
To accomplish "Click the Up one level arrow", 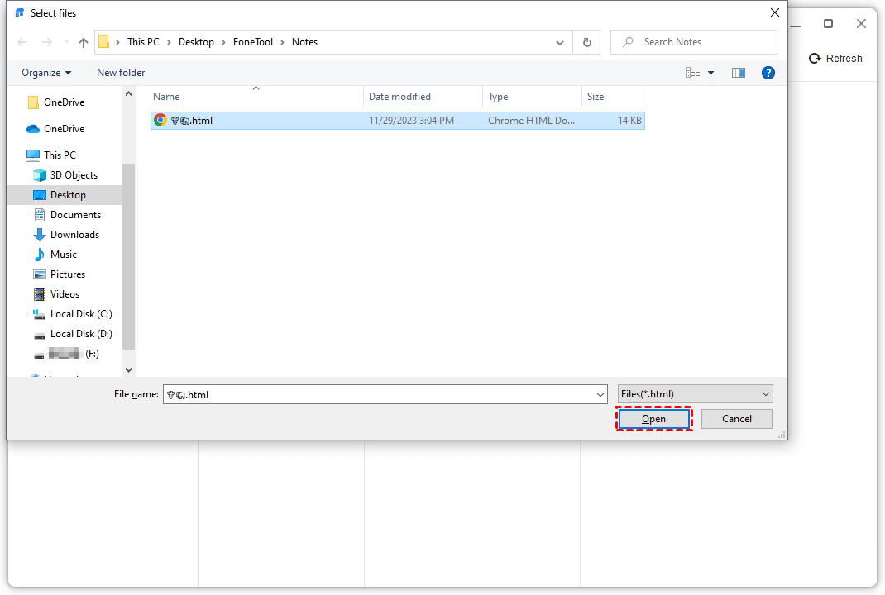I will 84,42.
